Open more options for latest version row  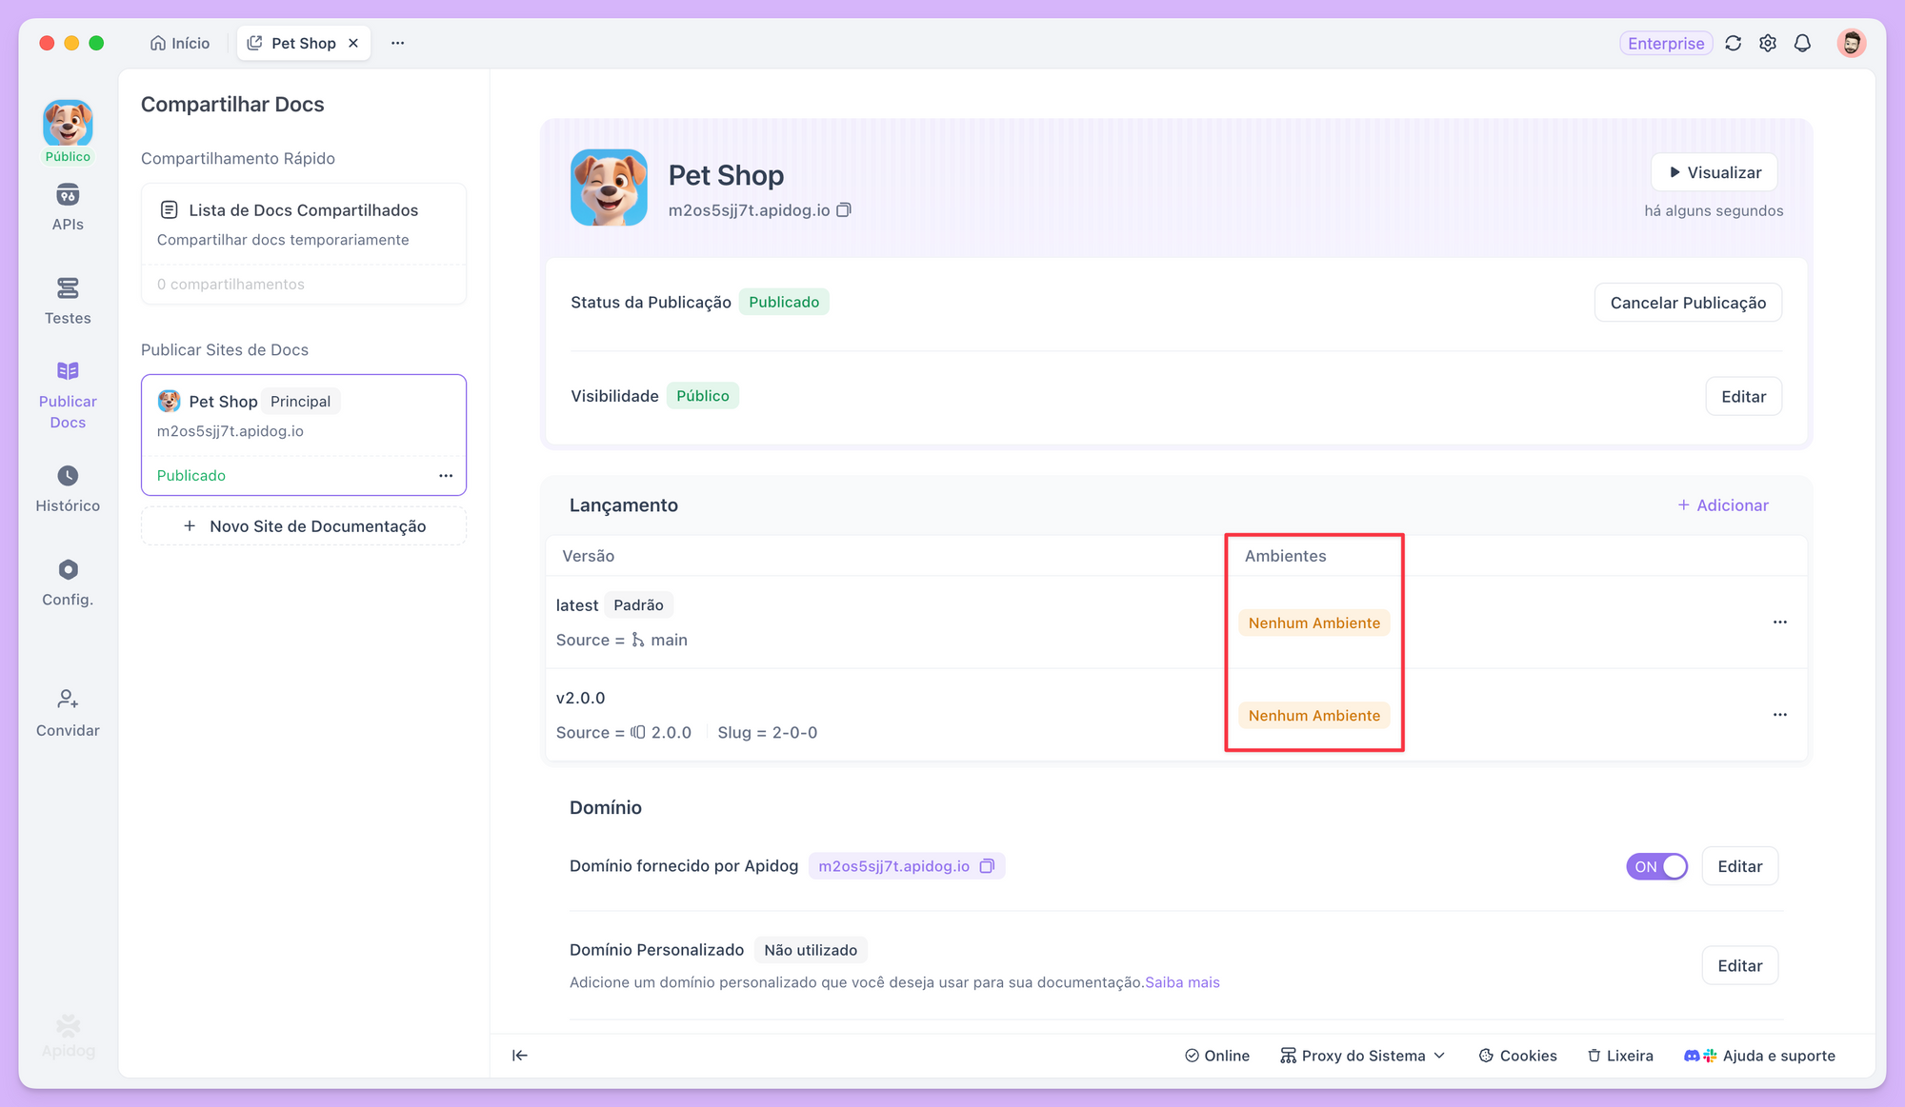1779,623
